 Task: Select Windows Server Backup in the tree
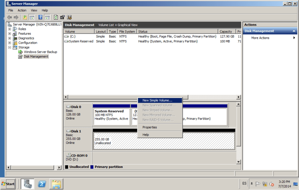(40, 52)
